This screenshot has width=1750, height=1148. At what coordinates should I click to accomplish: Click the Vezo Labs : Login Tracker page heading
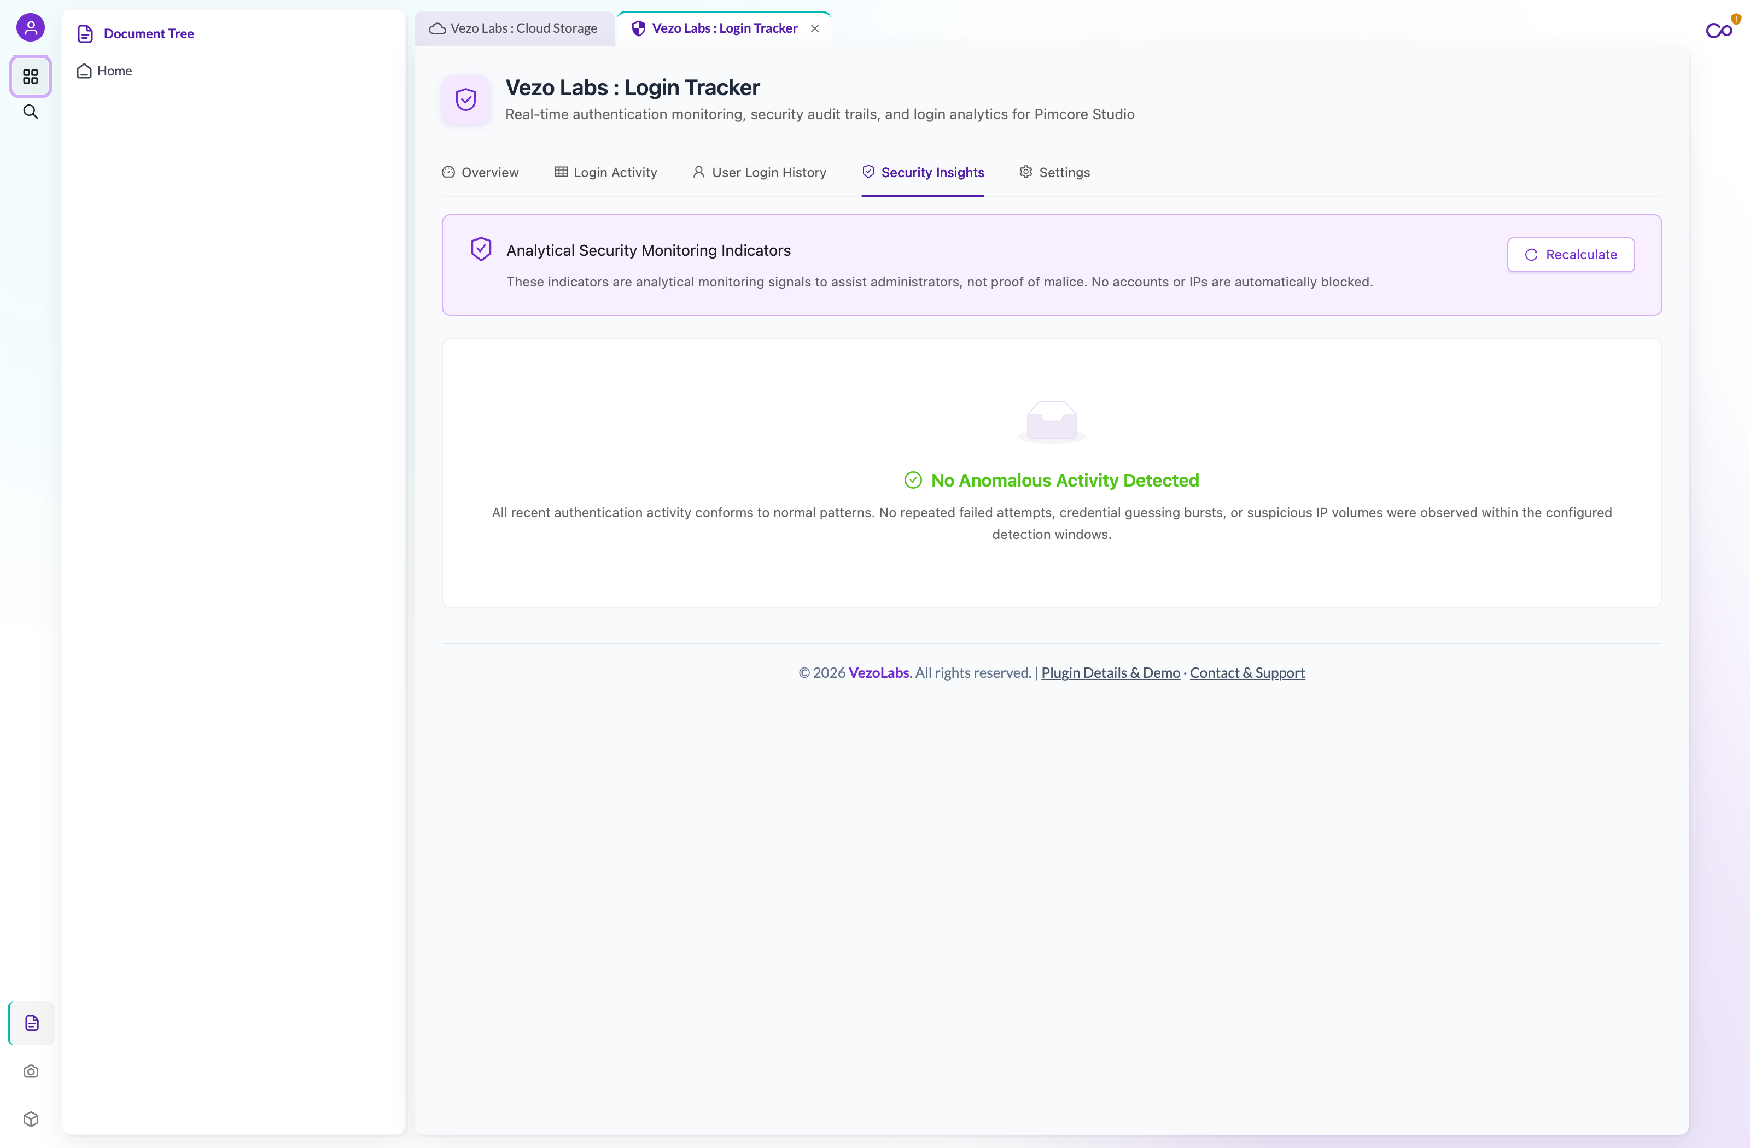pos(632,87)
